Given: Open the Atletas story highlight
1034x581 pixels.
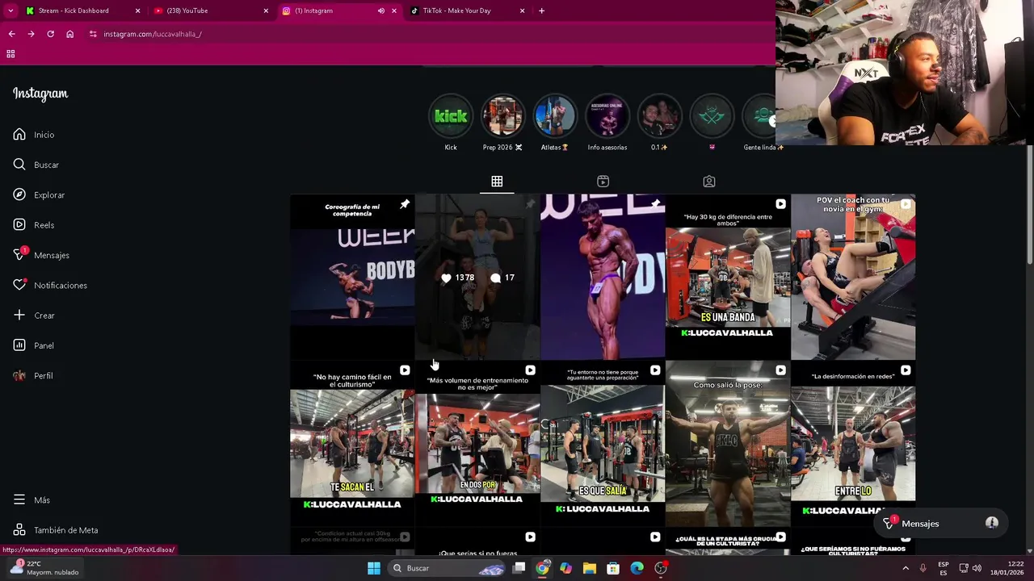Looking at the screenshot, I should (x=555, y=116).
